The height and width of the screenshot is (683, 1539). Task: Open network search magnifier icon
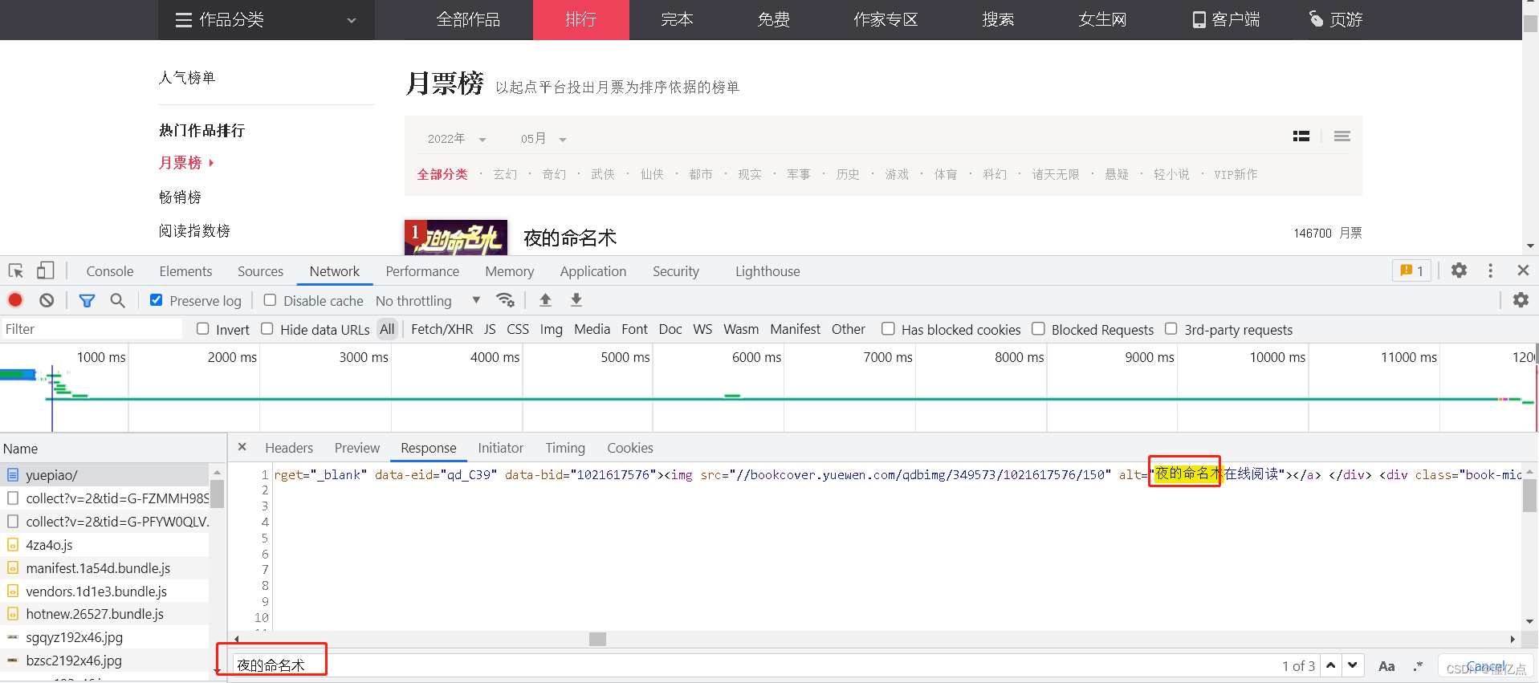[117, 300]
